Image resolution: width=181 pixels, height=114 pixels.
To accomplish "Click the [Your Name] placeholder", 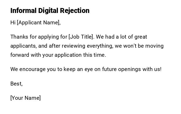I will (x=25, y=98).
